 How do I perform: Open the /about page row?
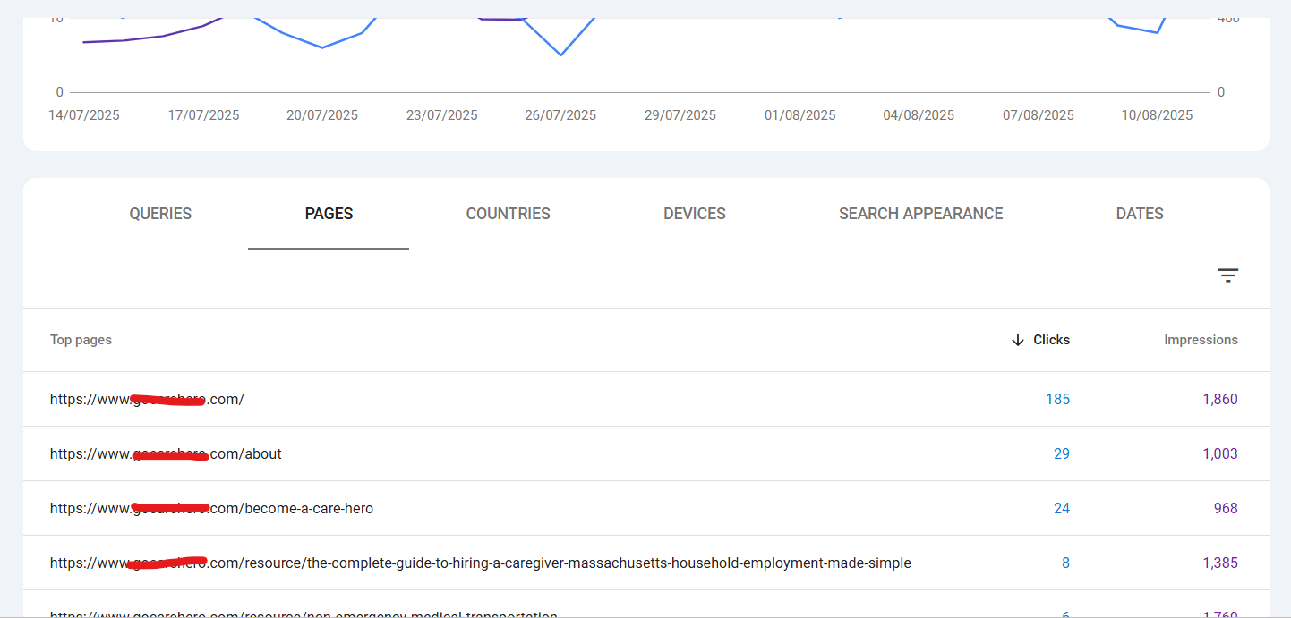[x=166, y=454]
